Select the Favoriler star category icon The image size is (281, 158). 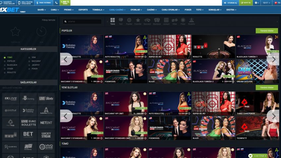[x=138, y=20]
